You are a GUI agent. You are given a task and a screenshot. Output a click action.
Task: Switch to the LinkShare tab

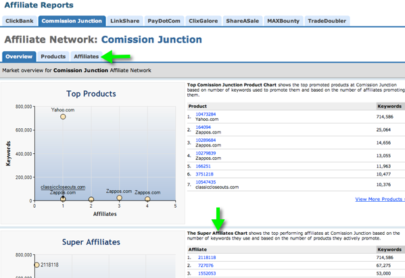[x=125, y=21]
